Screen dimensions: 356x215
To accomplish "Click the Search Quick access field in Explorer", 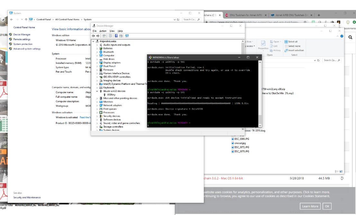I will click(332, 60).
